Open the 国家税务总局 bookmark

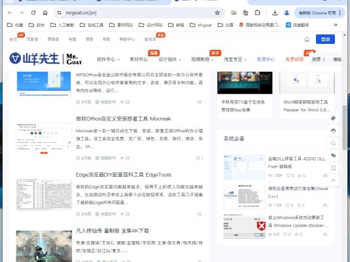[260, 25]
